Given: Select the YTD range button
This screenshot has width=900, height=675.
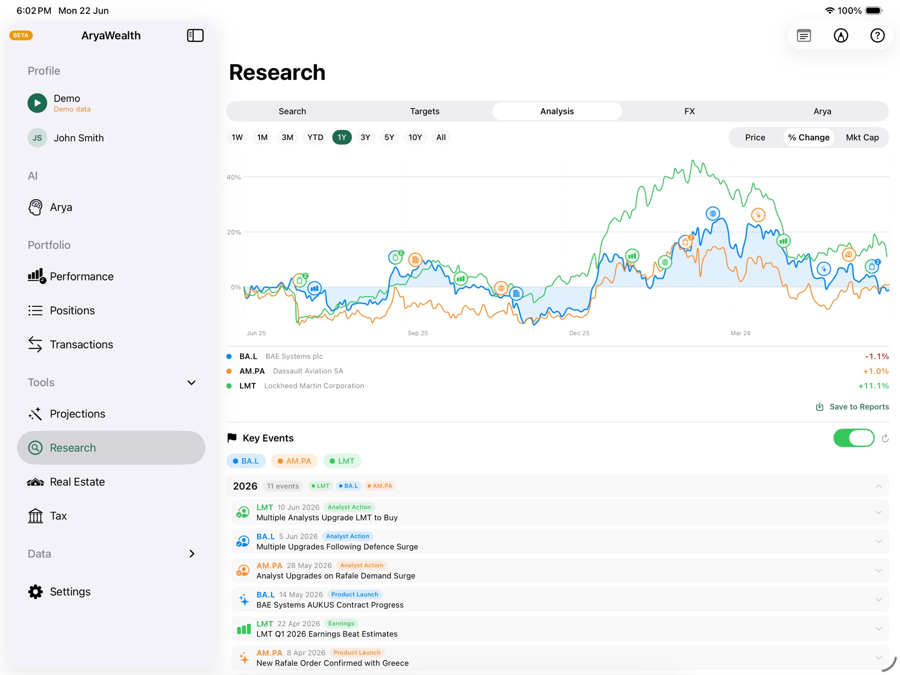Looking at the screenshot, I should pyautogui.click(x=315, y=137).
